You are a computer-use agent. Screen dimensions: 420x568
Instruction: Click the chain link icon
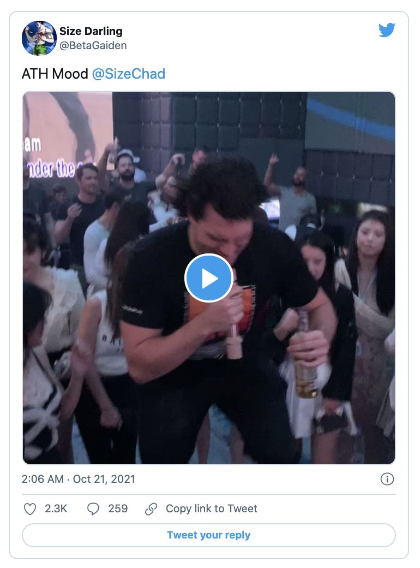click(x=151, y=509)
